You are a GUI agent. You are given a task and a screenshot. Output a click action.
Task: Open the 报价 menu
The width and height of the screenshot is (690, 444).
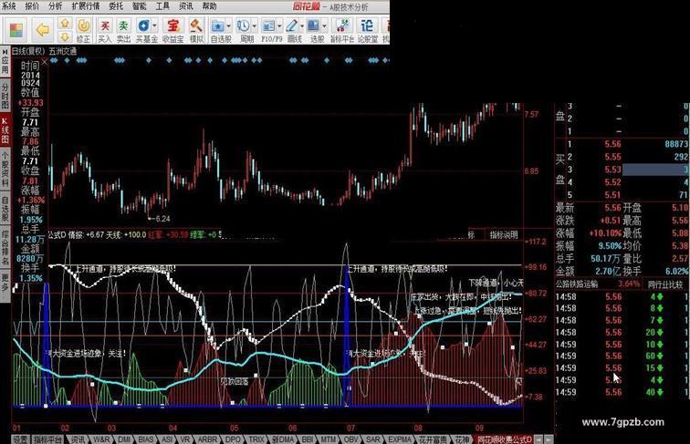(x=32, y=6)
